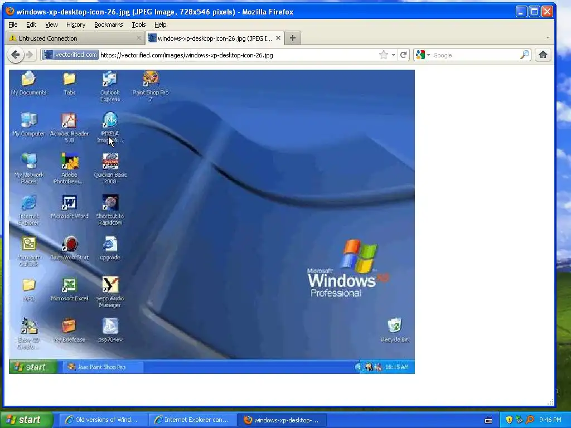571x428 pixels.
Task: Open the File menu
Action: coord(13,25)
